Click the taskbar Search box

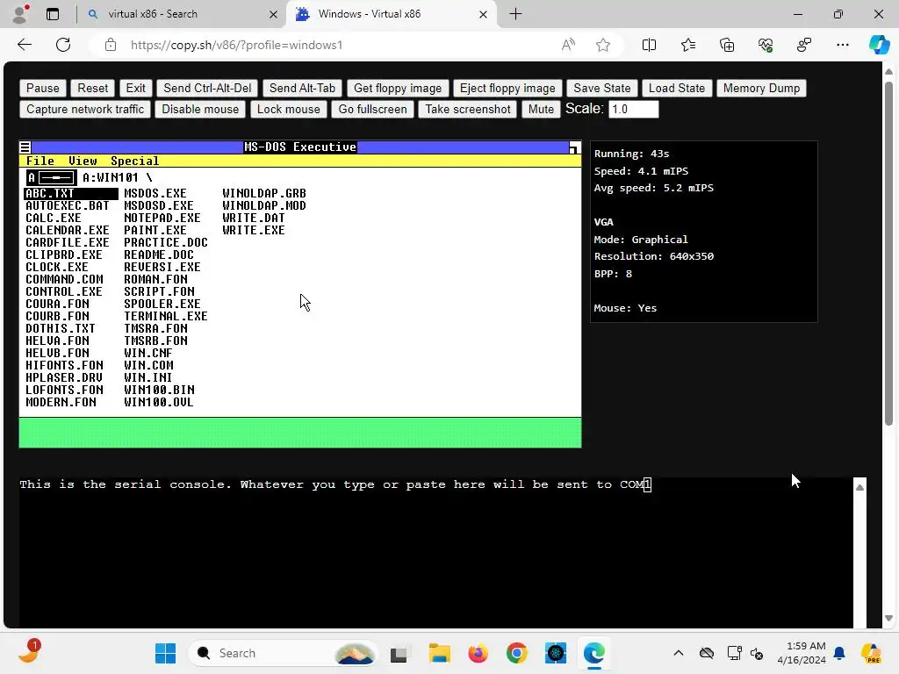pos(283,653)
